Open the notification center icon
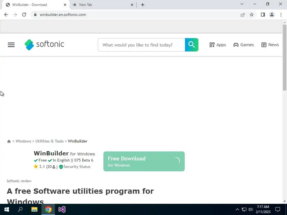Image resolution: width=287 pixels, height=215 pixels. 278,209
